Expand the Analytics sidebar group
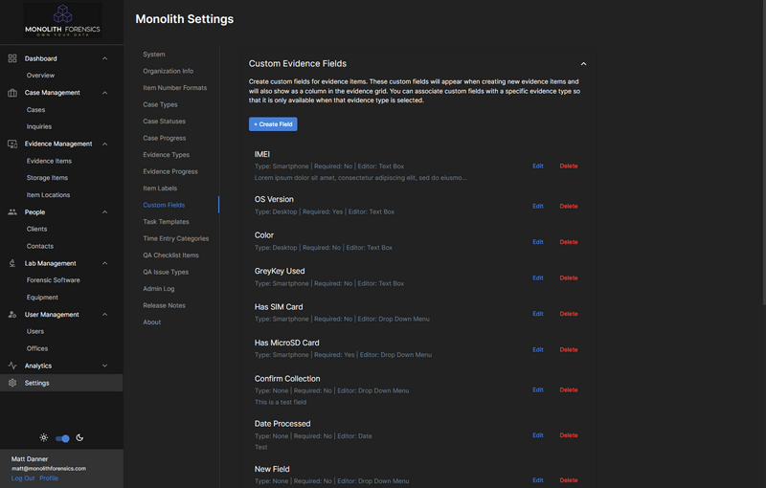Screen dimensions: 766x488 click(x=104, y=366)
